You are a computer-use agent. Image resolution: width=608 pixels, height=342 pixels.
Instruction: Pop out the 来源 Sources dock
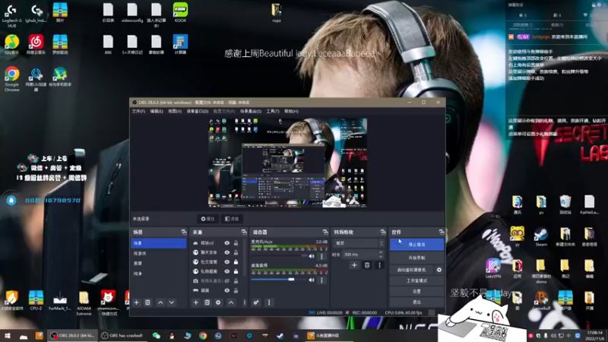pyautogui.click(x=244, y=232)
